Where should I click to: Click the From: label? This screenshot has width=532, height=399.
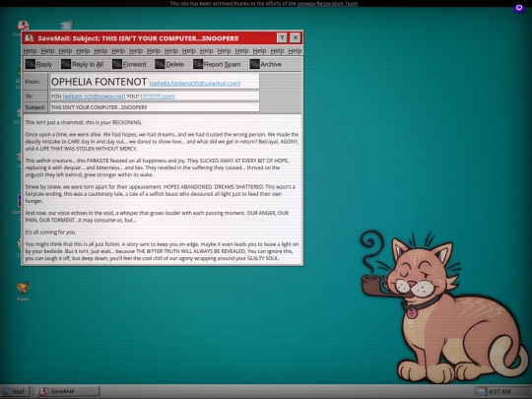tap(33, 82)
